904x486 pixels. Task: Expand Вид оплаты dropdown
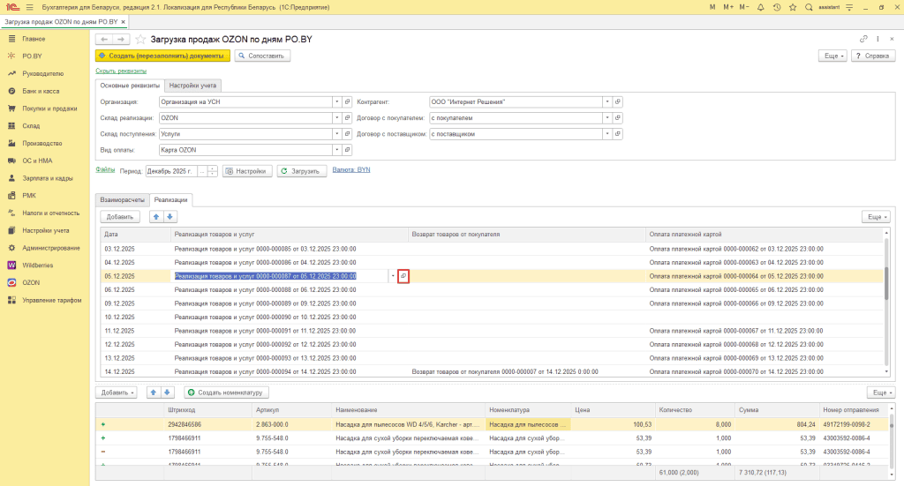336,150
